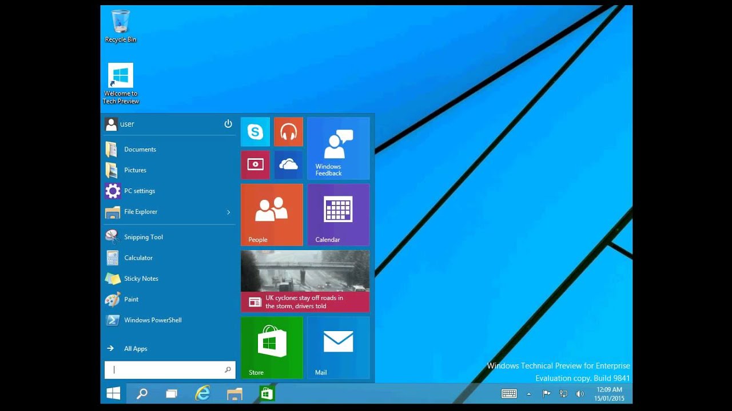Open Pictures from Start menu
Image resolution: width=732 pixels, height=411 pixels.
click(170, 170)
